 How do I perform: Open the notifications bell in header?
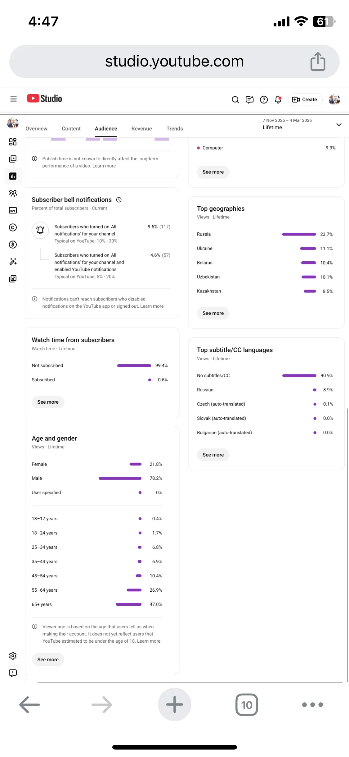tap(278, 99)
